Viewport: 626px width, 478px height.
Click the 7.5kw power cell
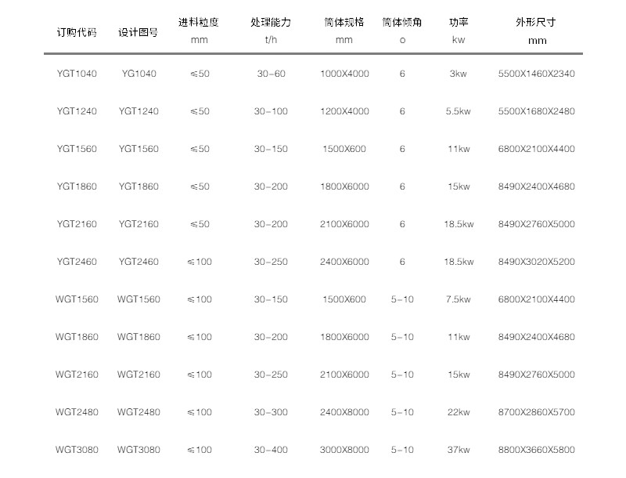(x=459, y=299)
